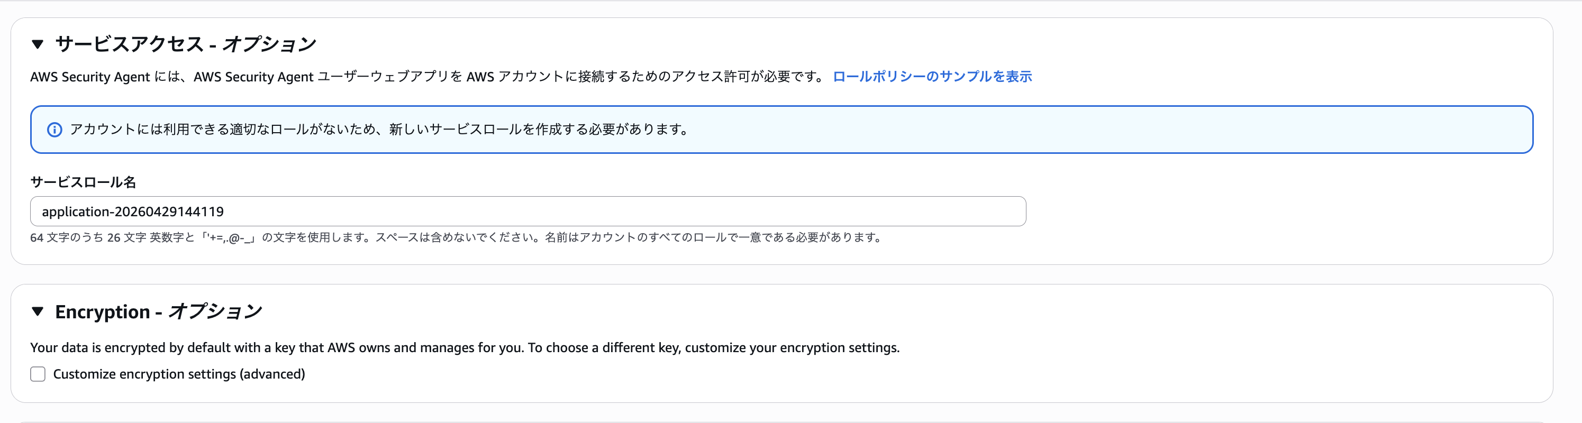1582x423 pixels.
Task: Click the encryption default key description text
Action: click(465, 347)
